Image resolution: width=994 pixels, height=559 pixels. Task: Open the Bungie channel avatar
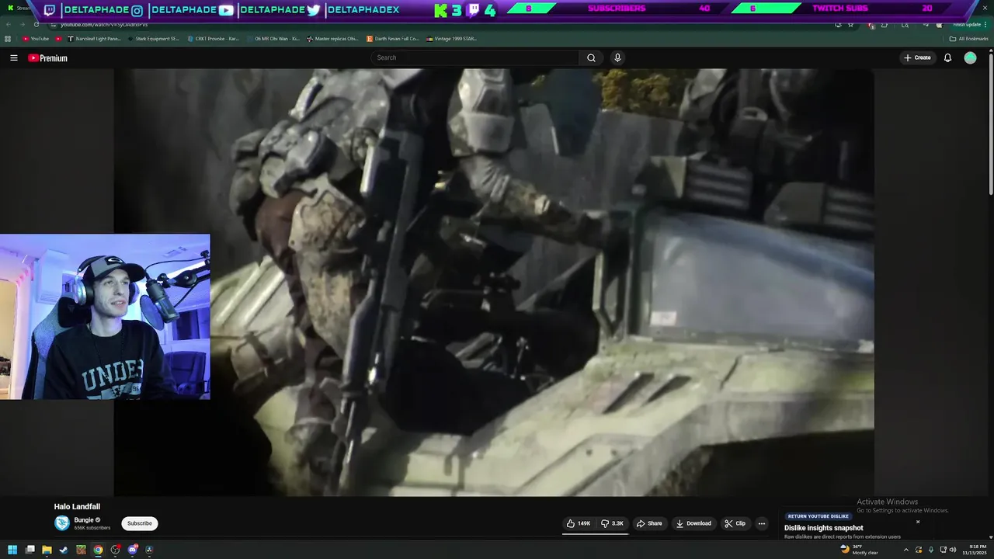[x=62, y=523]
